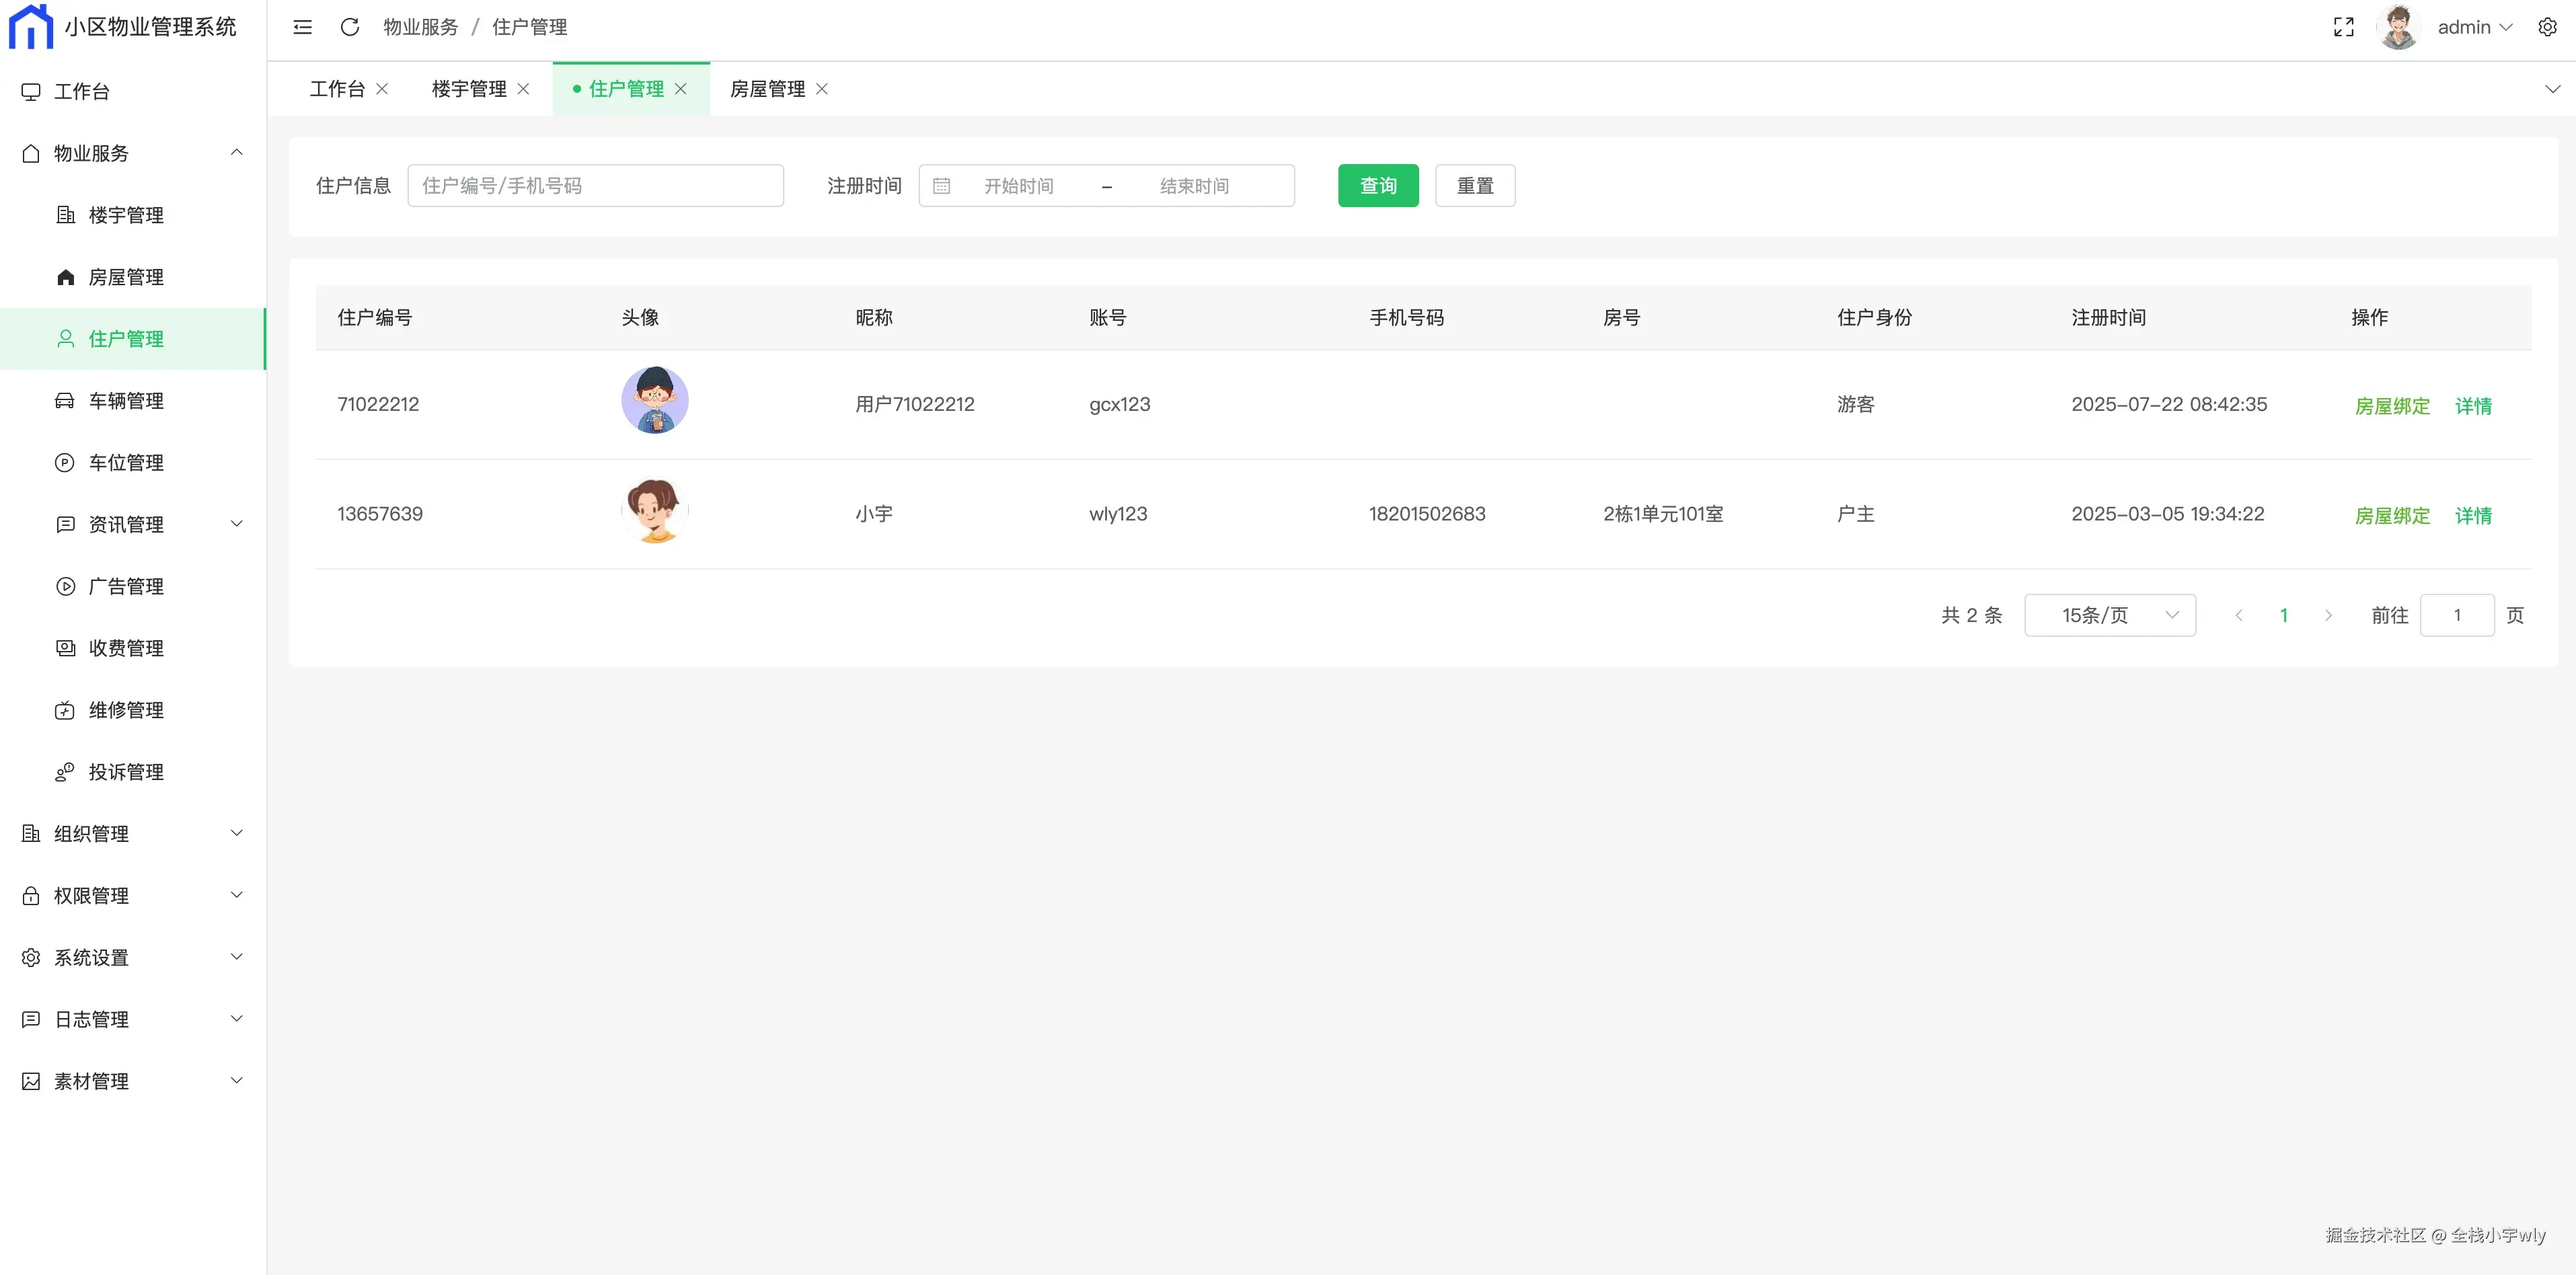
Task: Close the 房屋管理 tab
Action: tap(822, 89)
